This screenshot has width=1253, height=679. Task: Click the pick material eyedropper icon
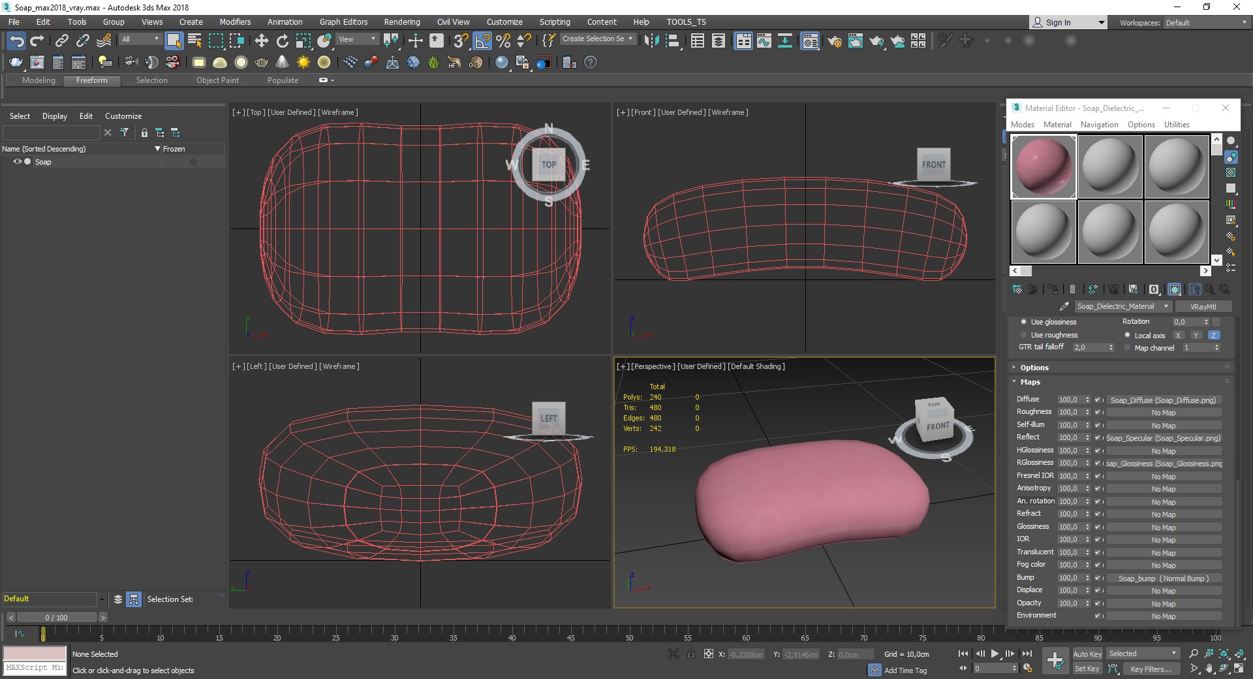(x=1064, y=306)
